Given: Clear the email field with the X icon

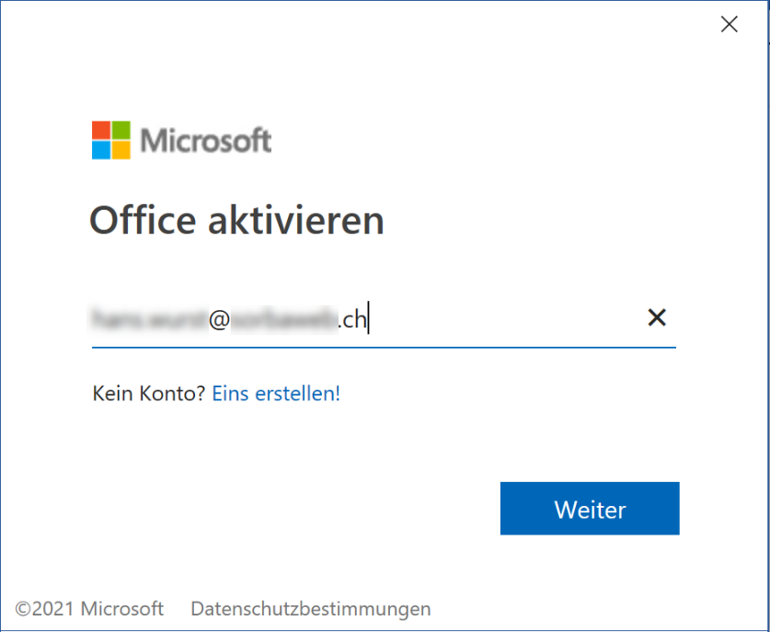Looking at the screenshot, I should tap(657, 317).
